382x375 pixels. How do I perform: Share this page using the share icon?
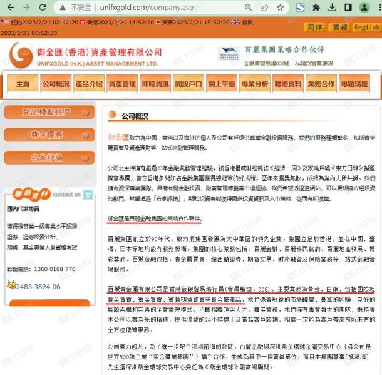(264, 8)
